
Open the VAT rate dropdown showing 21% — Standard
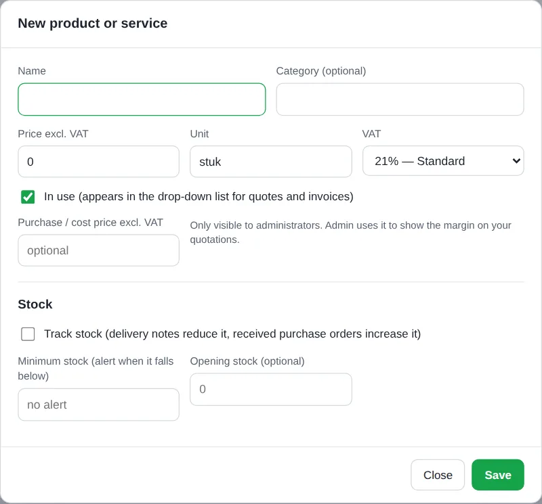(443, 161)
